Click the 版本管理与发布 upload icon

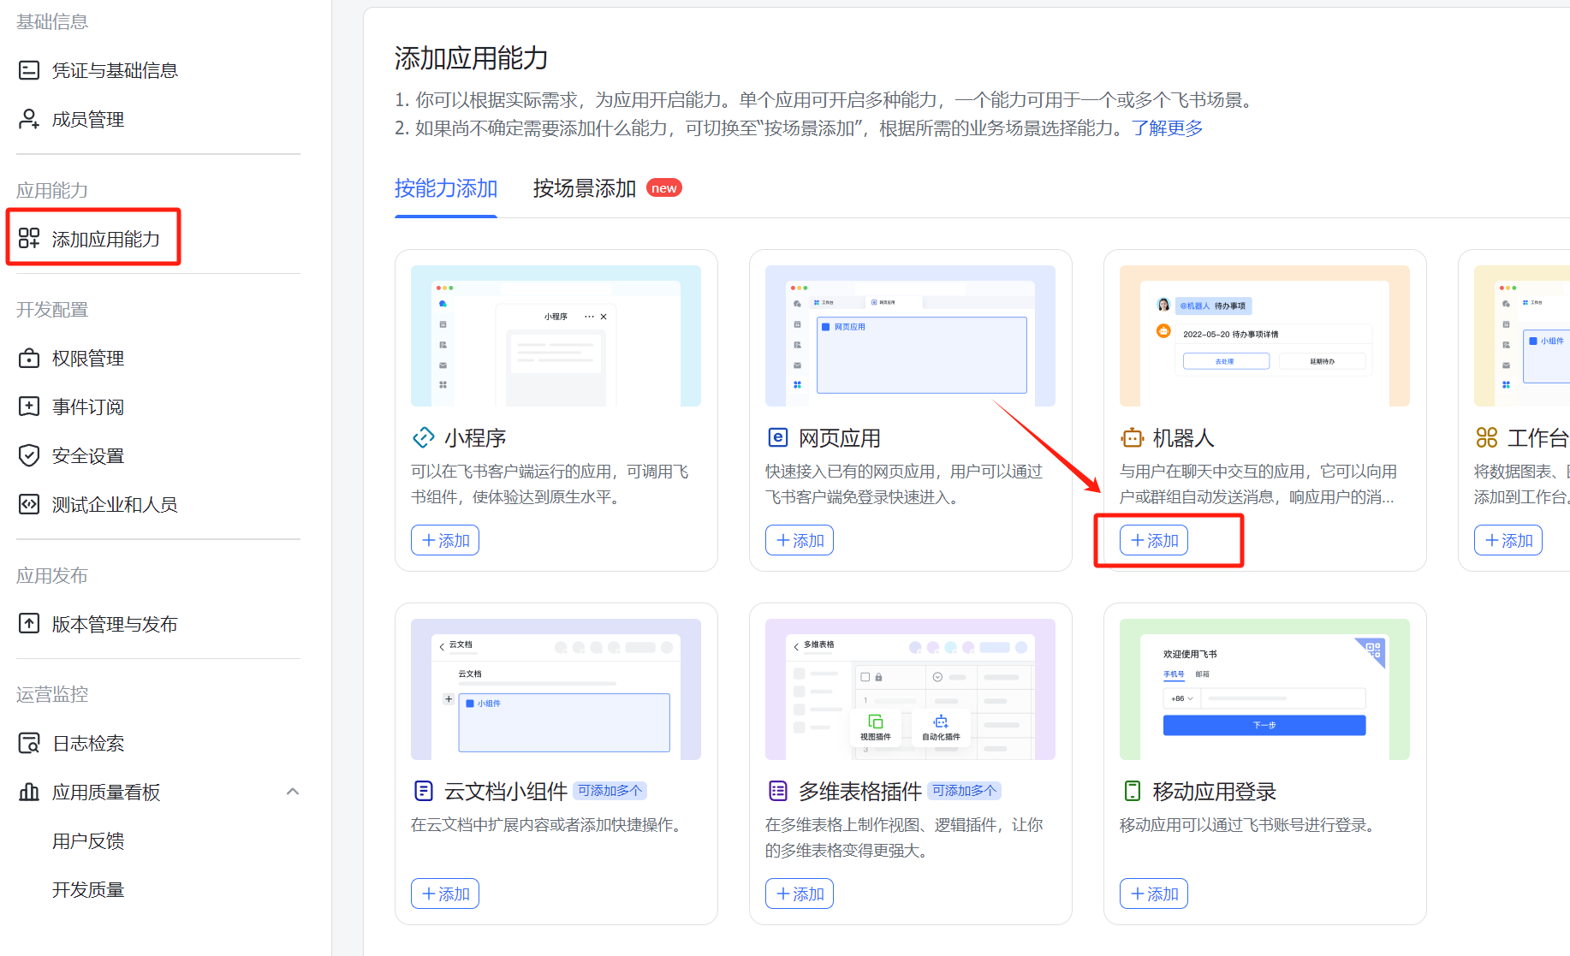29,624
